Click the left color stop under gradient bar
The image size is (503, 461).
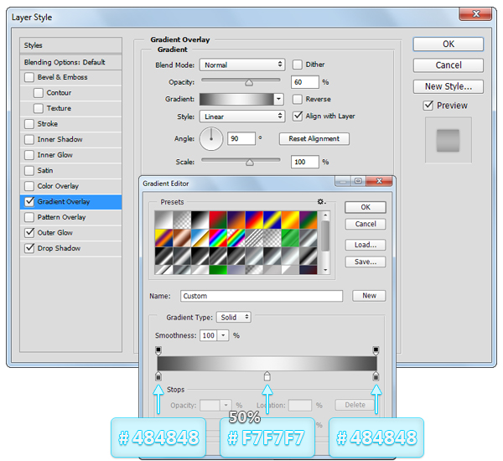(158, 376)
